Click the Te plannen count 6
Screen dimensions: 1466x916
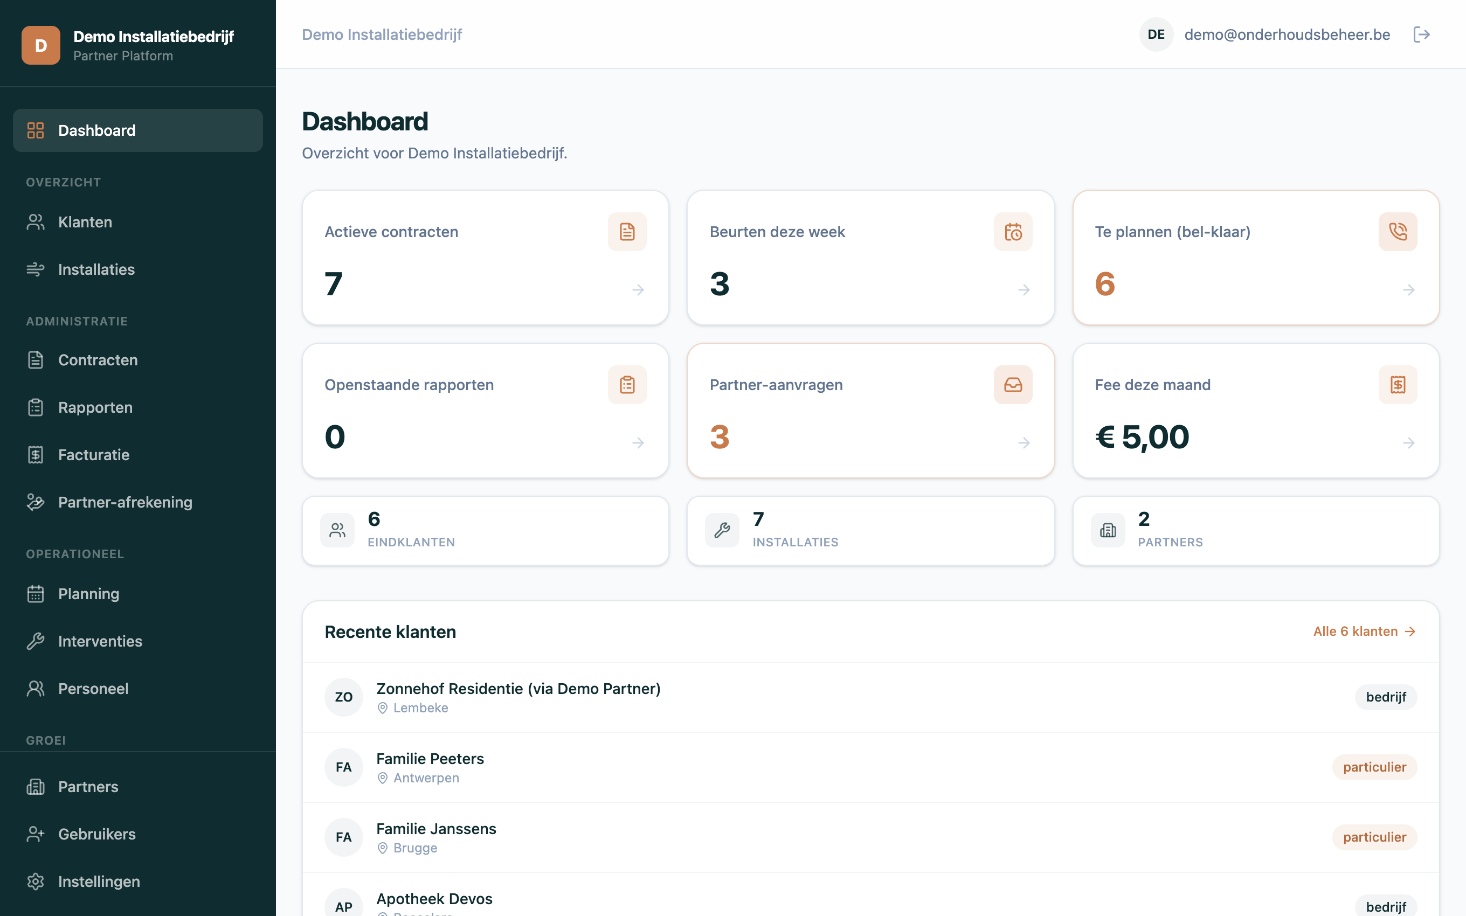[1104, 284]
